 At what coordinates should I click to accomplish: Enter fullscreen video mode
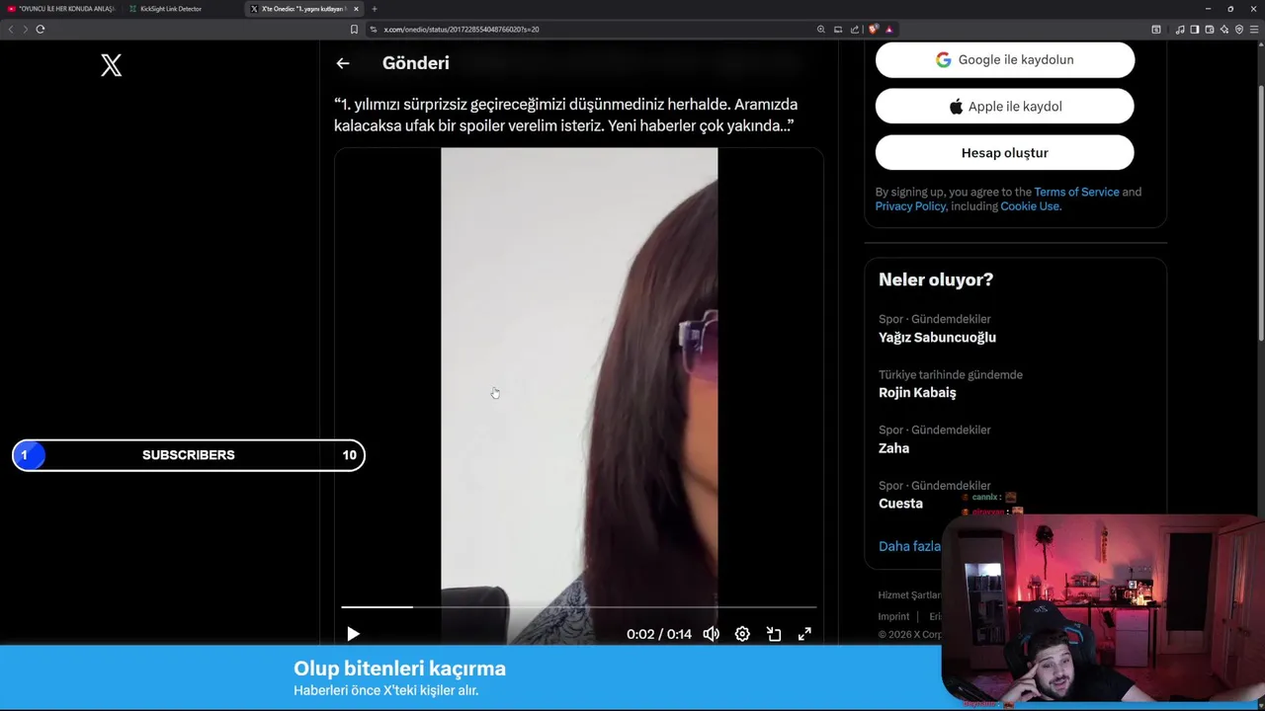coord(804,634)
